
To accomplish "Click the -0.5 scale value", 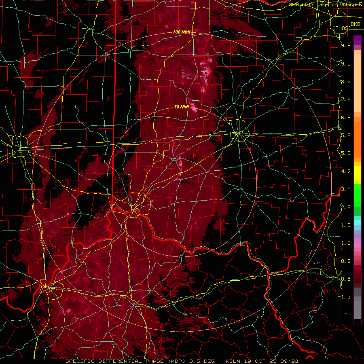I will click(345, 279).
